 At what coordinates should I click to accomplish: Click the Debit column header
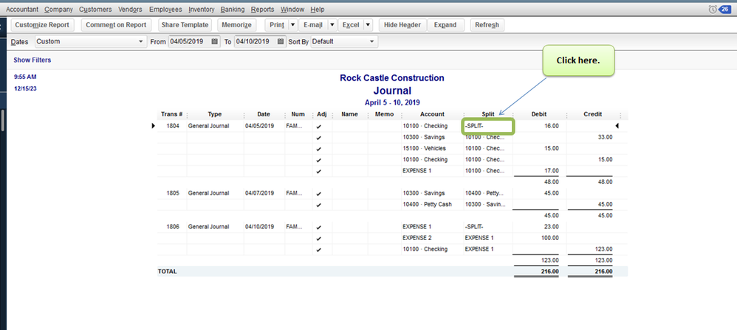[x=539, y=114]
